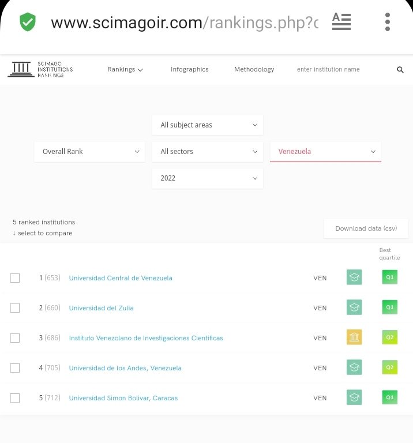The image size is (413, 443).
Task: Open the 2022 year dropdown
Action: [207, 178]
